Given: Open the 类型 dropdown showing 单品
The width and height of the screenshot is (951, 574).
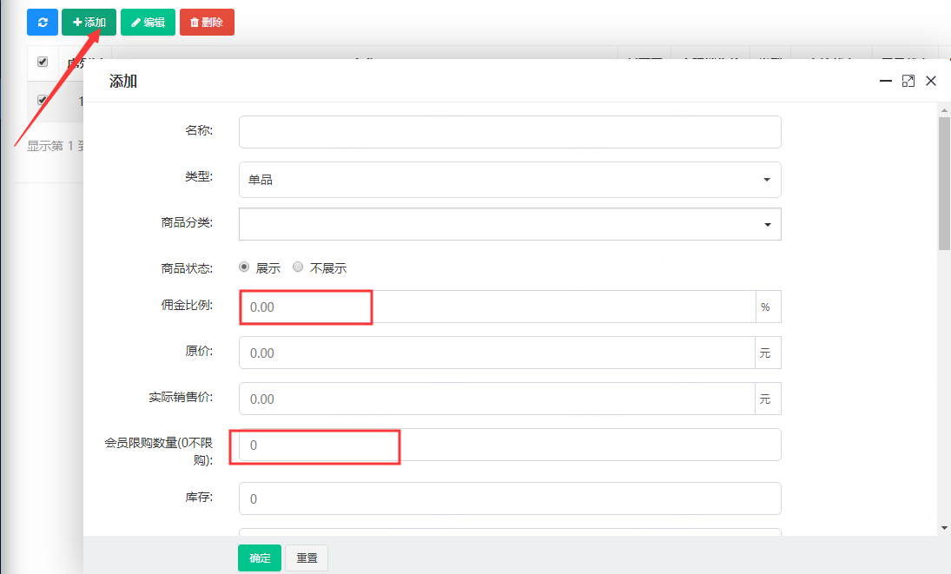Looking at the screenshot, I should pyautogui.click(x=510, y=180).
